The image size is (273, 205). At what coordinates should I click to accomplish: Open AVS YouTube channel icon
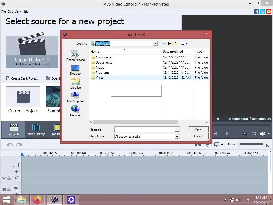tap(269, 12)
